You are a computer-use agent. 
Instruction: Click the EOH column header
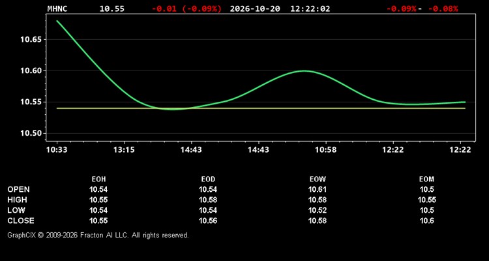[98, 179]
